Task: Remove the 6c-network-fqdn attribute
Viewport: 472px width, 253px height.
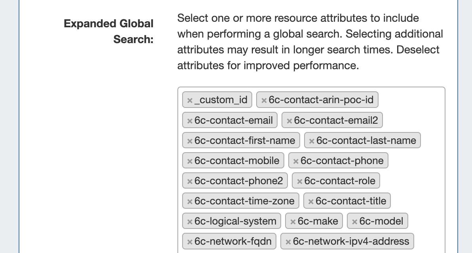Action: [190, 242]
